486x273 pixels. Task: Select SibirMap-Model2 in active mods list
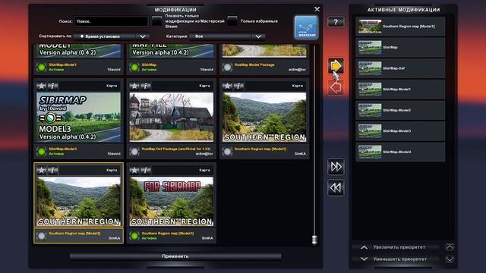400,110
